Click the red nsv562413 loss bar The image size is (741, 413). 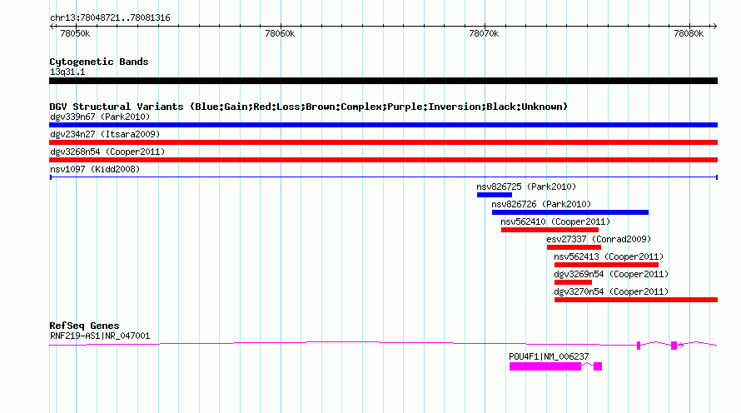click(606, 265)
